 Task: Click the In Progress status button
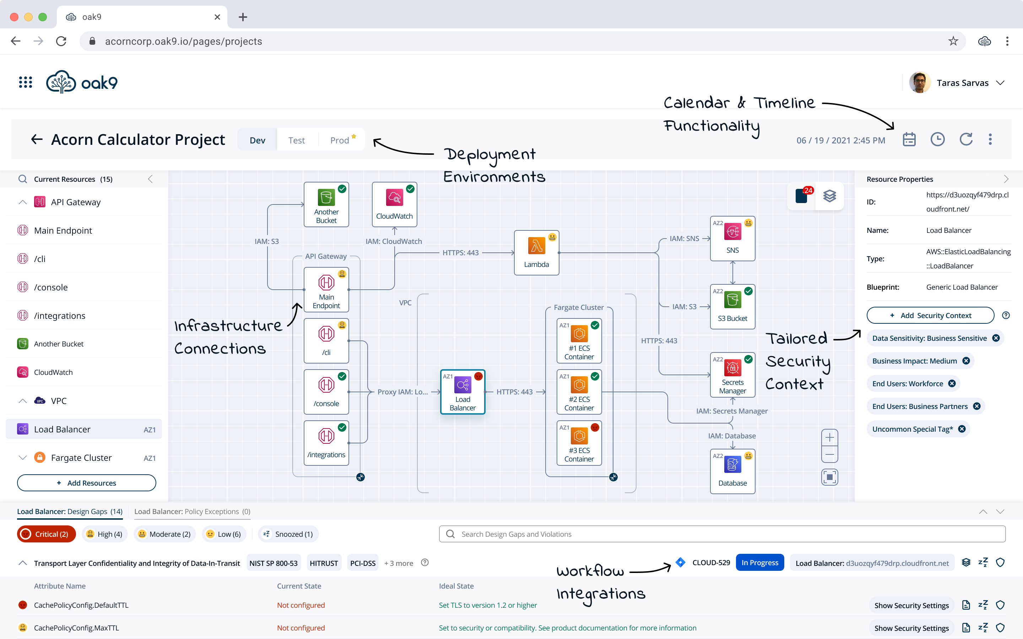click(760, 563)
